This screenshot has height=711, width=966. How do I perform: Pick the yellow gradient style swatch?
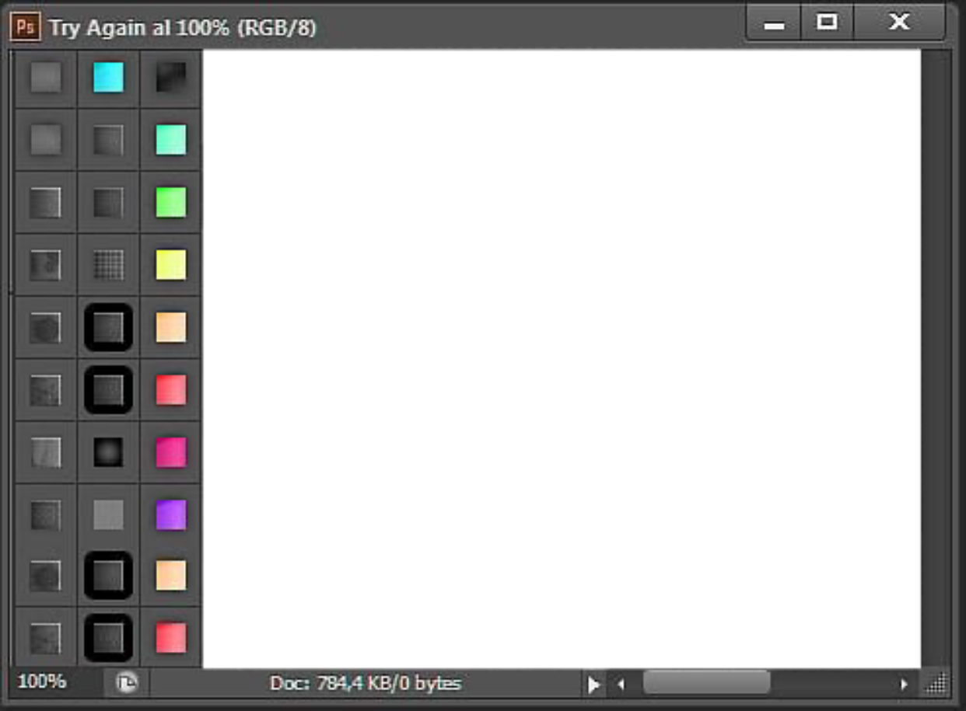click(171, 265)
